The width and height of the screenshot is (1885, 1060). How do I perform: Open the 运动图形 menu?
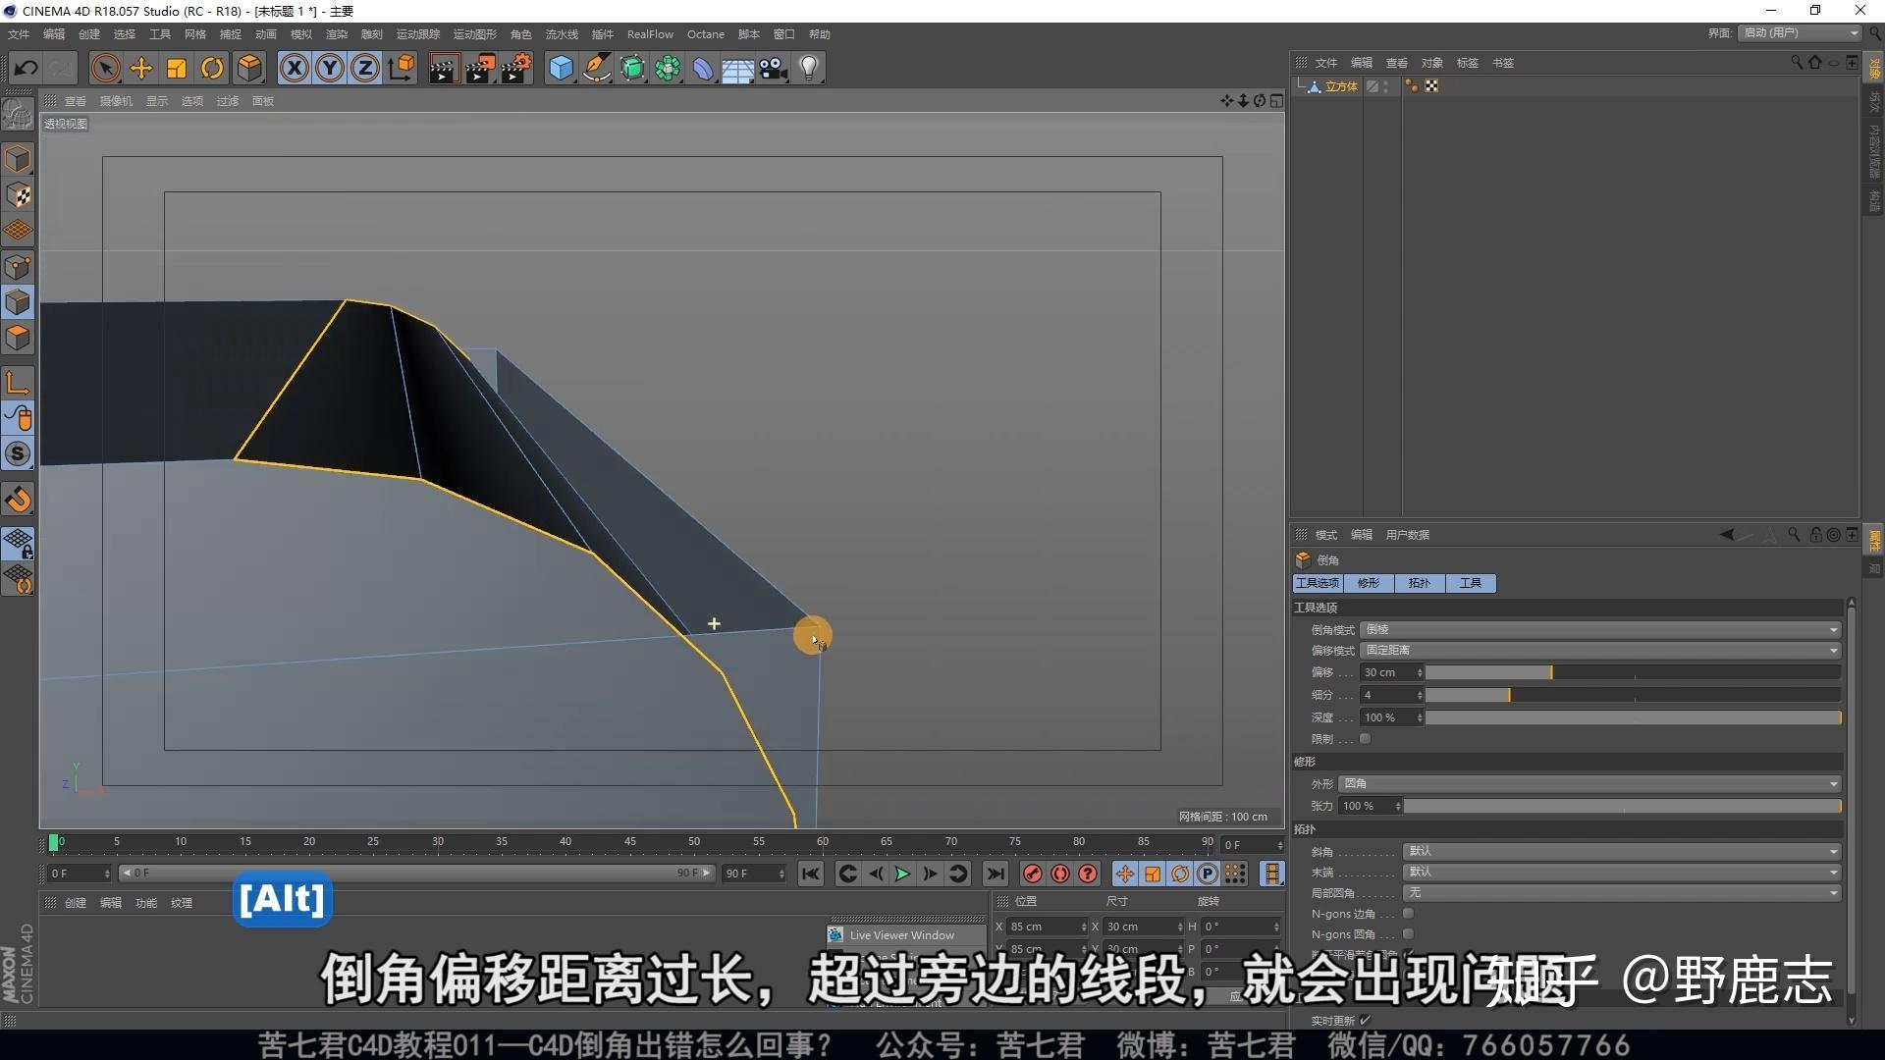tap(474, 34)
